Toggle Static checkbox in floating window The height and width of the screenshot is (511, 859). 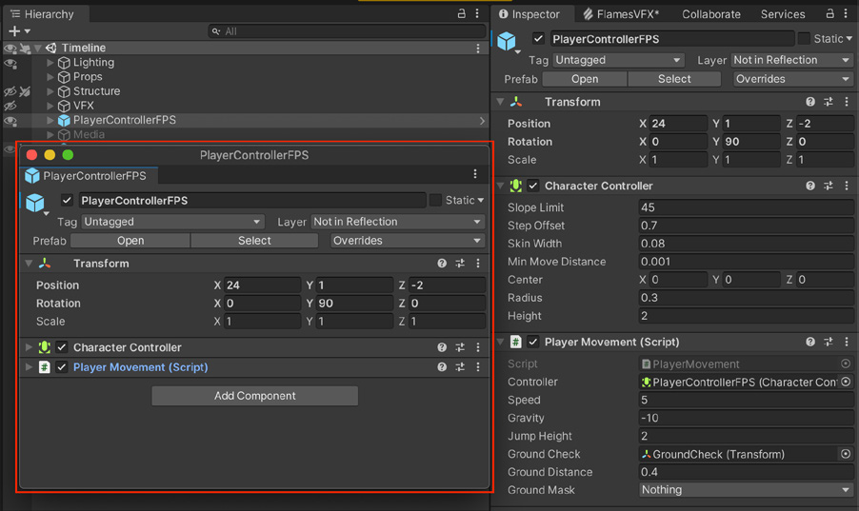tap(435, 201)
